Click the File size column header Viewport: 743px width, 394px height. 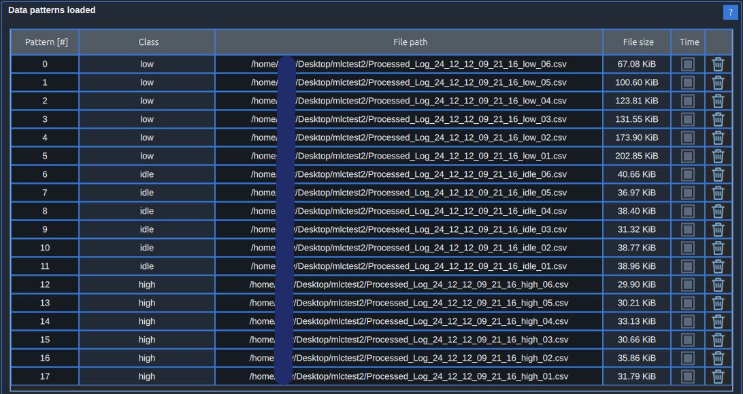pos(638,42)
